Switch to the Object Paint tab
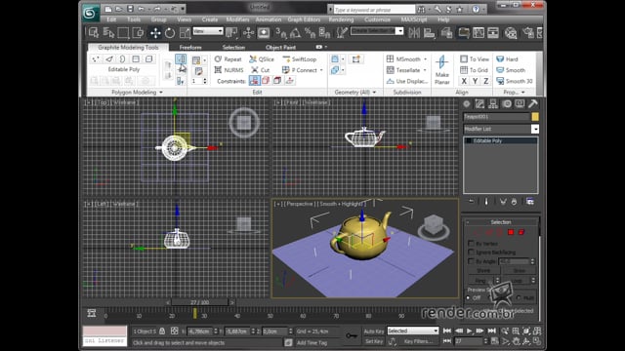The width and height of the screenshot is (625, 351). pyautogui.click(x=280, y=48)
